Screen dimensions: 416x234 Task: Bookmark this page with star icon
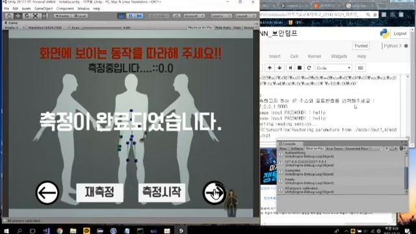375,14
